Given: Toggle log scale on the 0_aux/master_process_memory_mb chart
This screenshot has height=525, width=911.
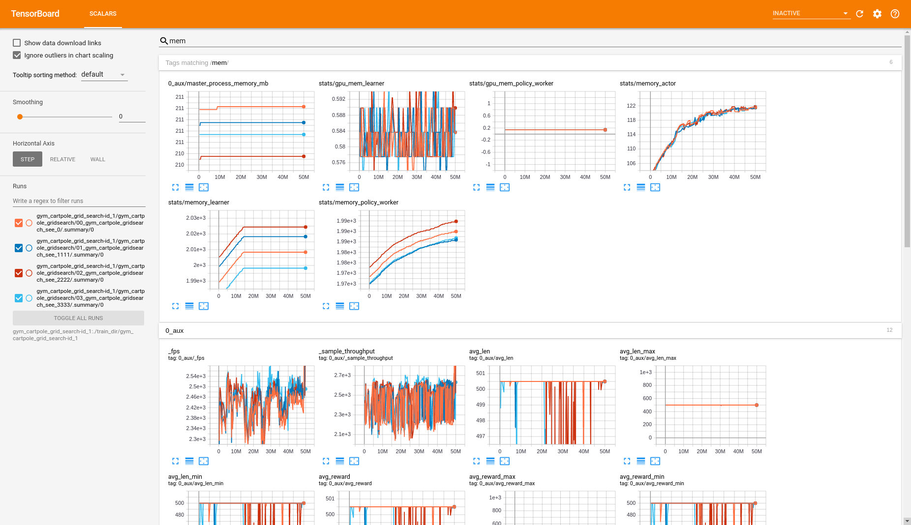Looking at the screenshot, I should coord(189,187).
